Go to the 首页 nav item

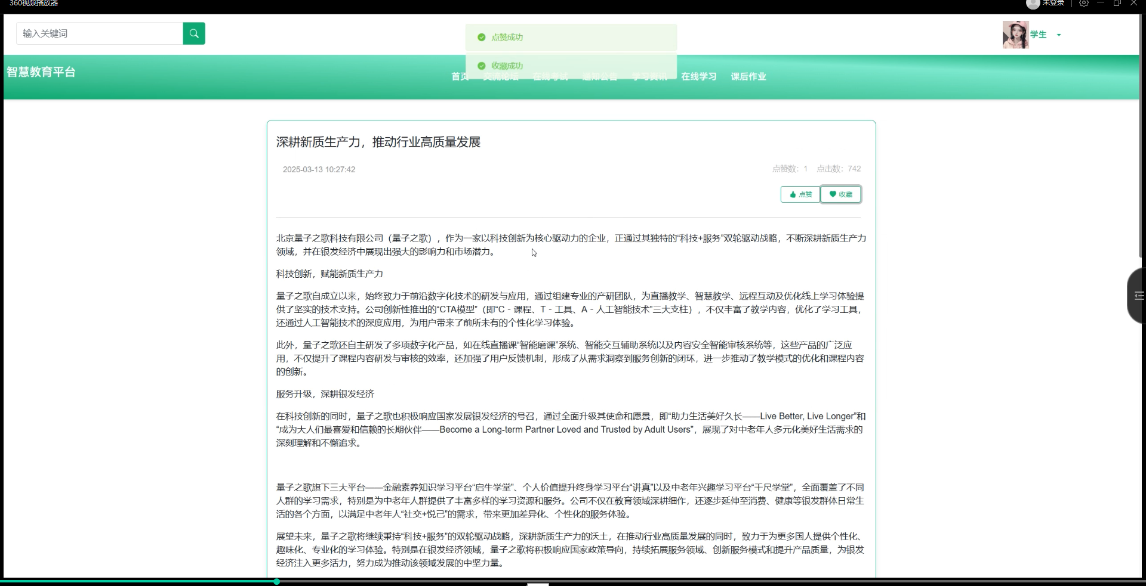pos(460,76)
